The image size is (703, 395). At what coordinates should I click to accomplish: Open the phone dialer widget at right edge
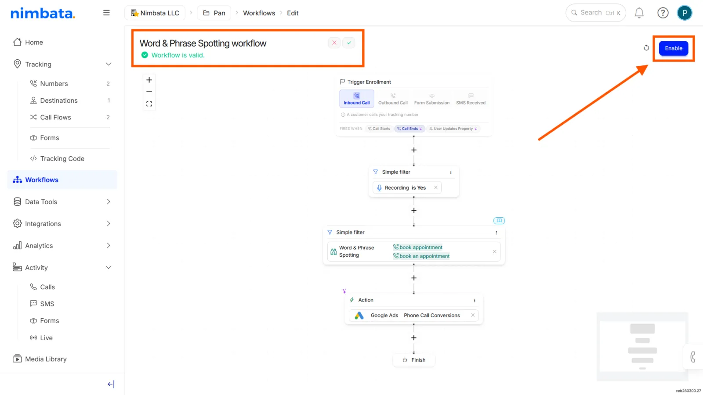tap(693, 357)
